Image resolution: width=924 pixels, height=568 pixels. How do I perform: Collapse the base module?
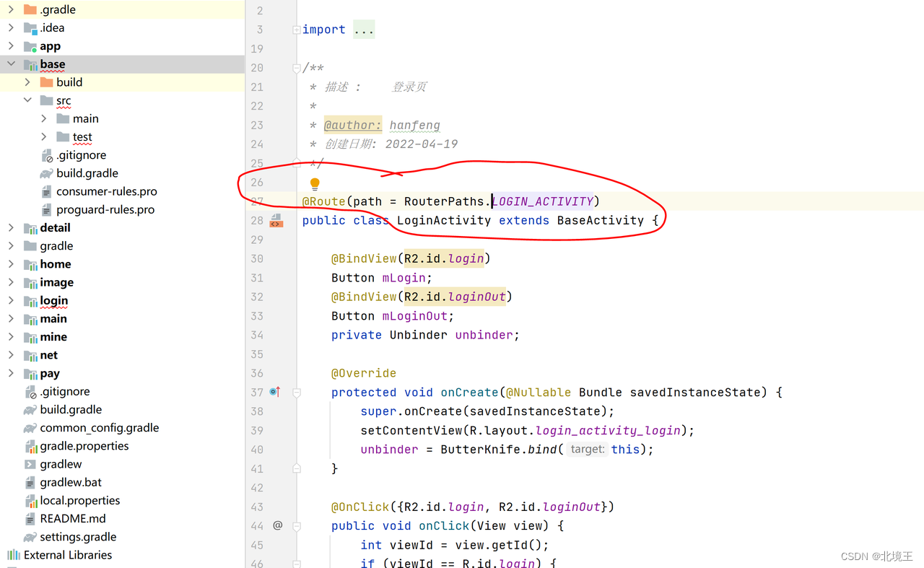[11, 64]
